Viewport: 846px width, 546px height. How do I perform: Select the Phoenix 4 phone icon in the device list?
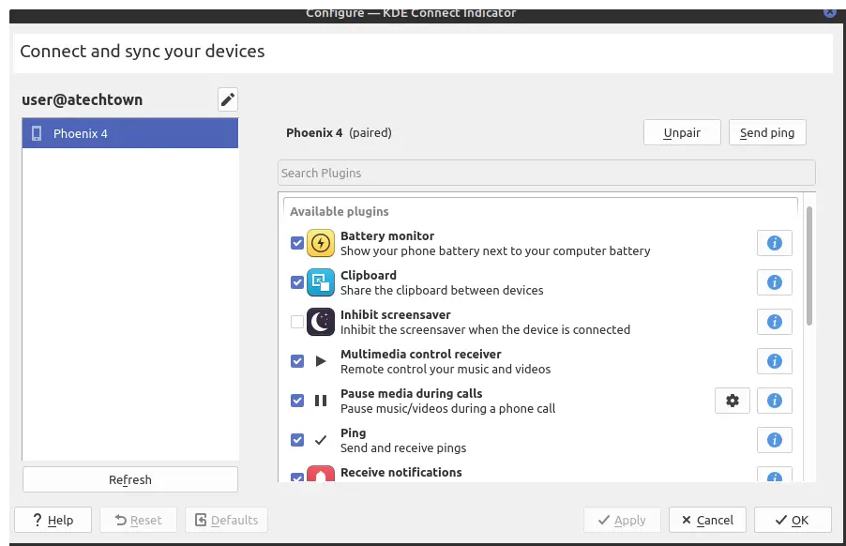[x=37, y=133]
